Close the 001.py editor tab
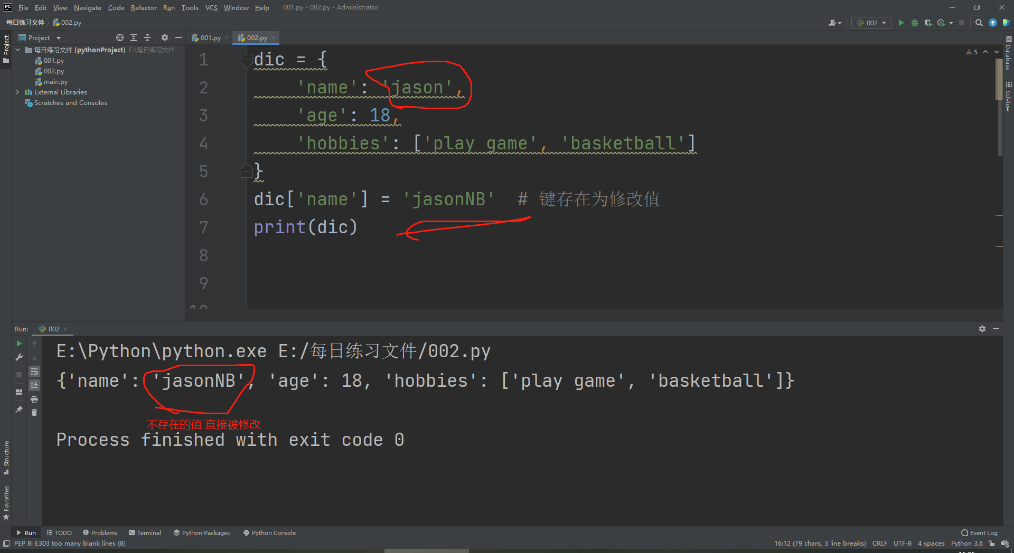 [x=227, y=37]
